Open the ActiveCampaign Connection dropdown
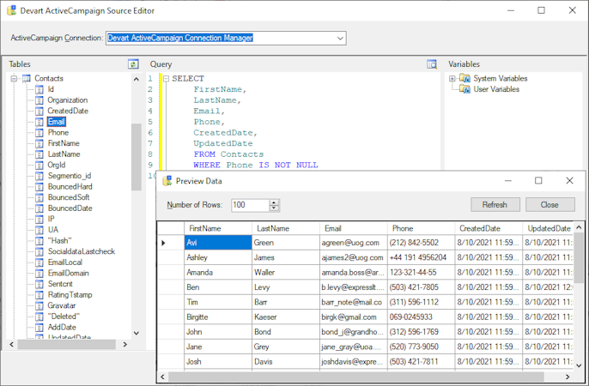This screenshot has height=386, width=589. click(x=340, y=38)
